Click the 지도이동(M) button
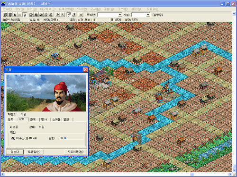 point(75,152)
